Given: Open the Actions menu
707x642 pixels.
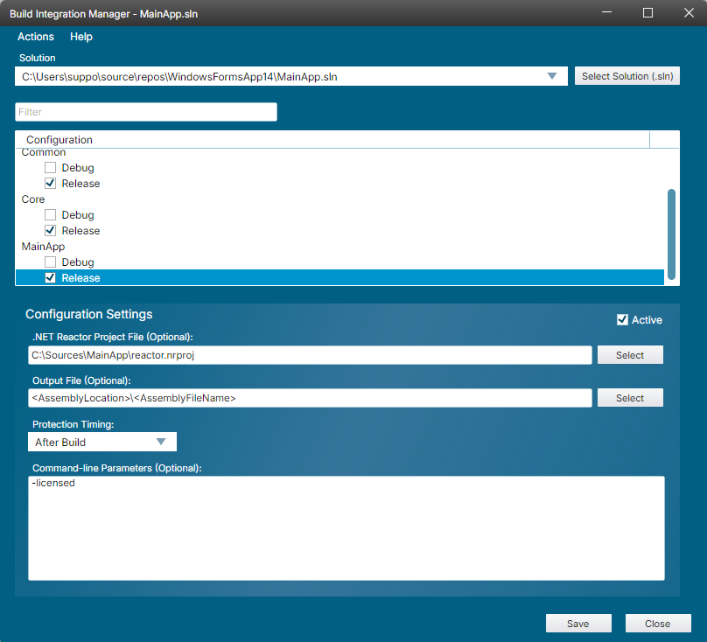Looking at the screenshot, I should (36, 37).
